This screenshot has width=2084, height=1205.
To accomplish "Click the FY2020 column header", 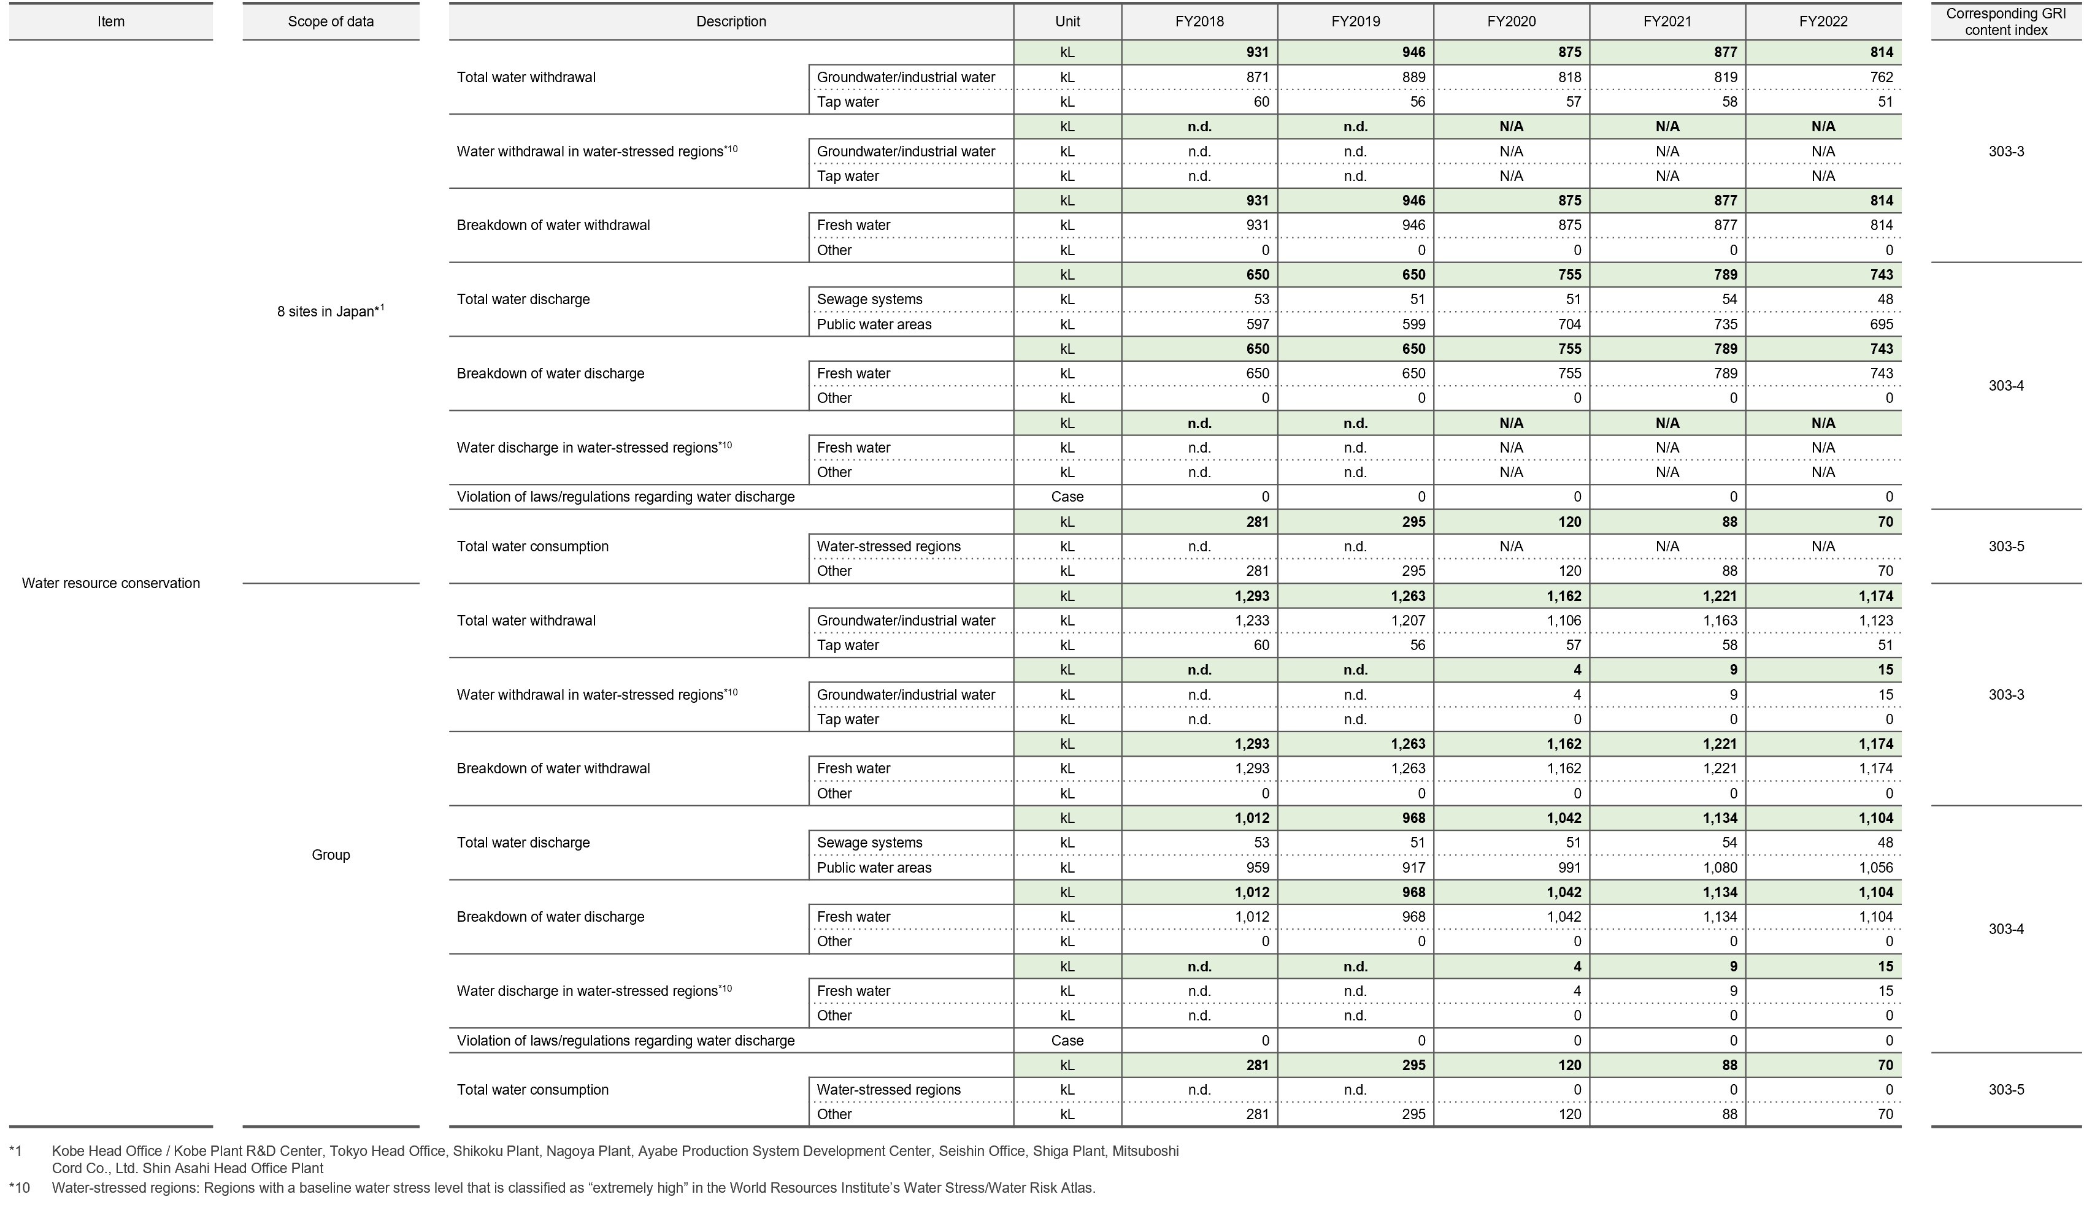I will 1511,21.
